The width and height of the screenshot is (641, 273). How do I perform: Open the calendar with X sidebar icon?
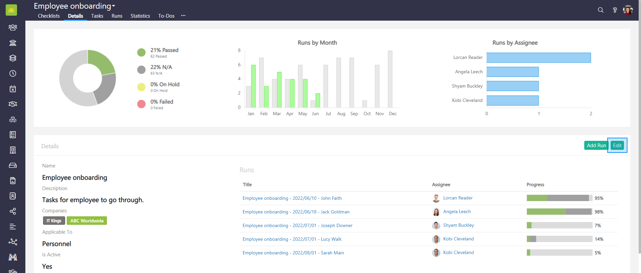pyautogui.click(x=13, y=89)
